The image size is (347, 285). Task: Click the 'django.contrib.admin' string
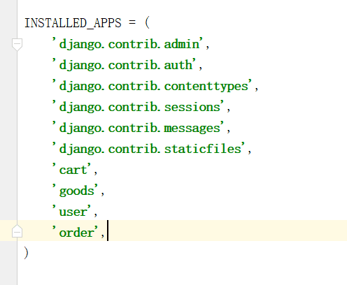(x=127, y=44)
